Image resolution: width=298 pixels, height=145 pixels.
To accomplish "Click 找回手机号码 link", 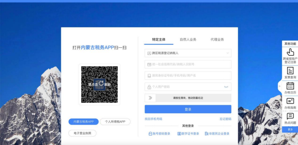I will coord(153,119).
